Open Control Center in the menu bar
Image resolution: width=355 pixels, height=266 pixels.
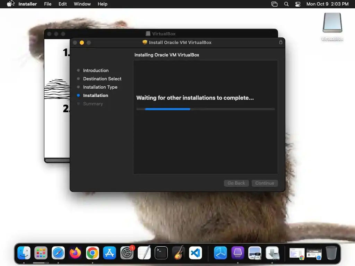297,4
